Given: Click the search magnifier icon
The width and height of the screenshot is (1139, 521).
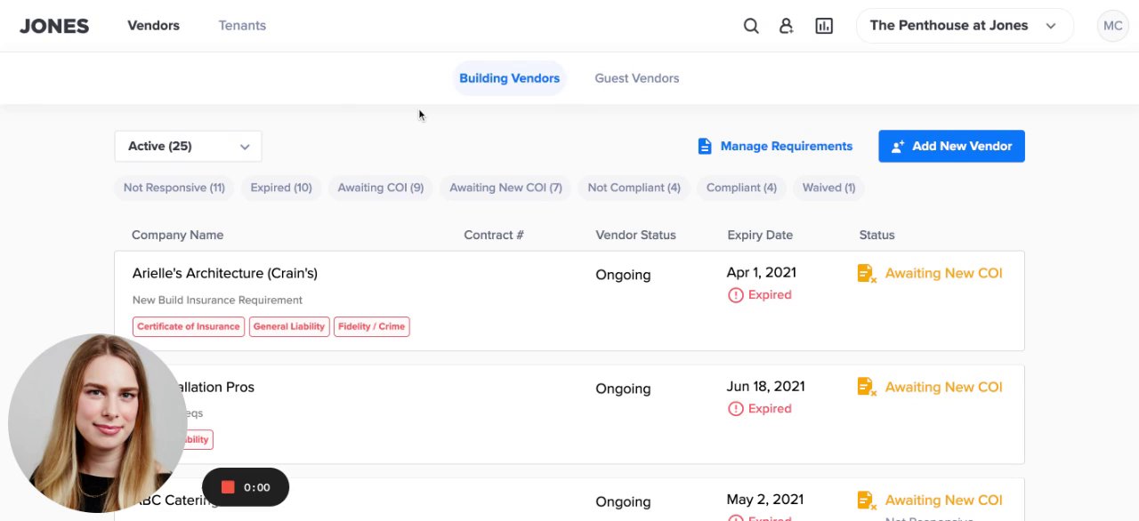Looking at the screenshot, I should click(751, 26).
